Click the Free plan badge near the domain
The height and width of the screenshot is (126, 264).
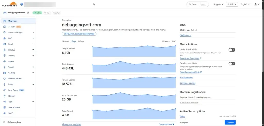[x=56, y=13]
